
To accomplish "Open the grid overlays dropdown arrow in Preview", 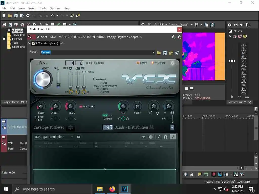I will (201, 25).
